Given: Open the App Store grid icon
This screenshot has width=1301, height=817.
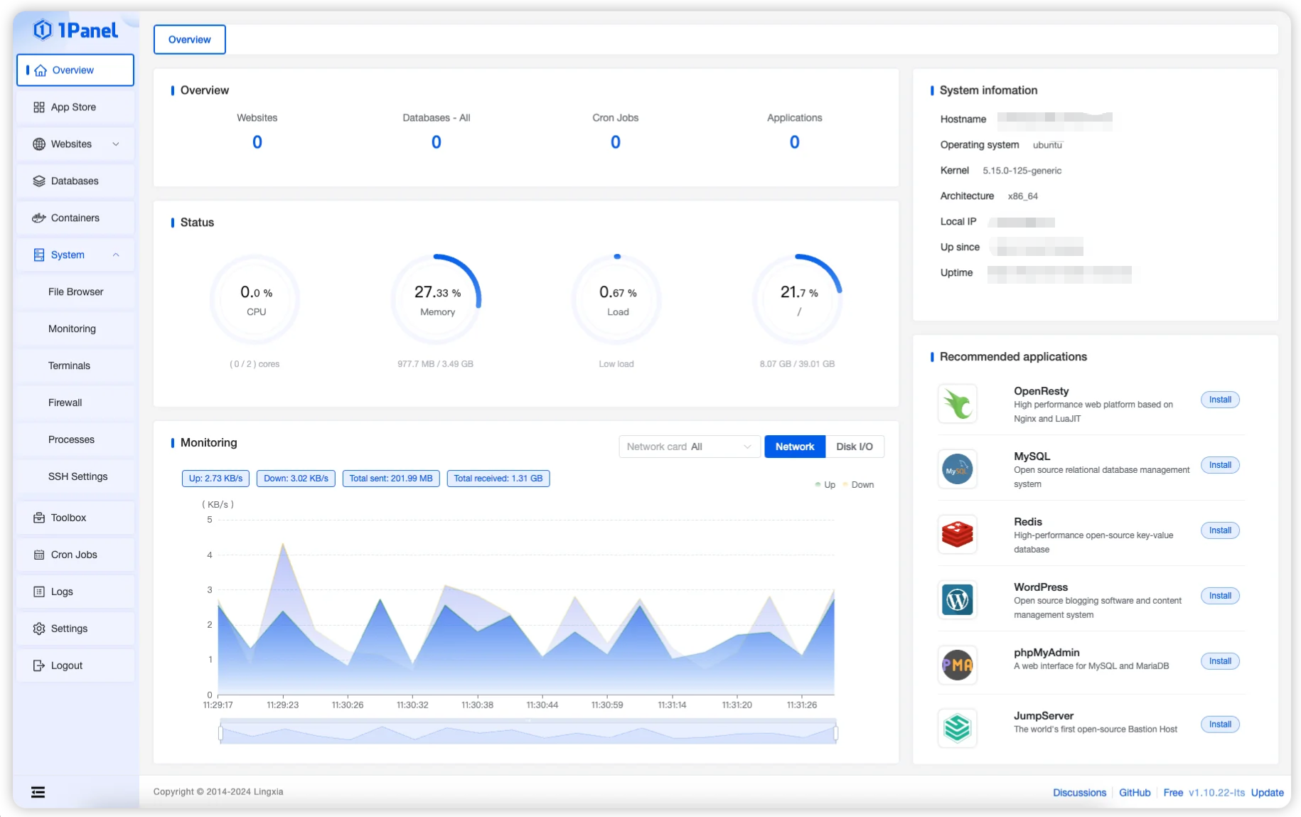Looking at the screenshot, I should 39,107.
